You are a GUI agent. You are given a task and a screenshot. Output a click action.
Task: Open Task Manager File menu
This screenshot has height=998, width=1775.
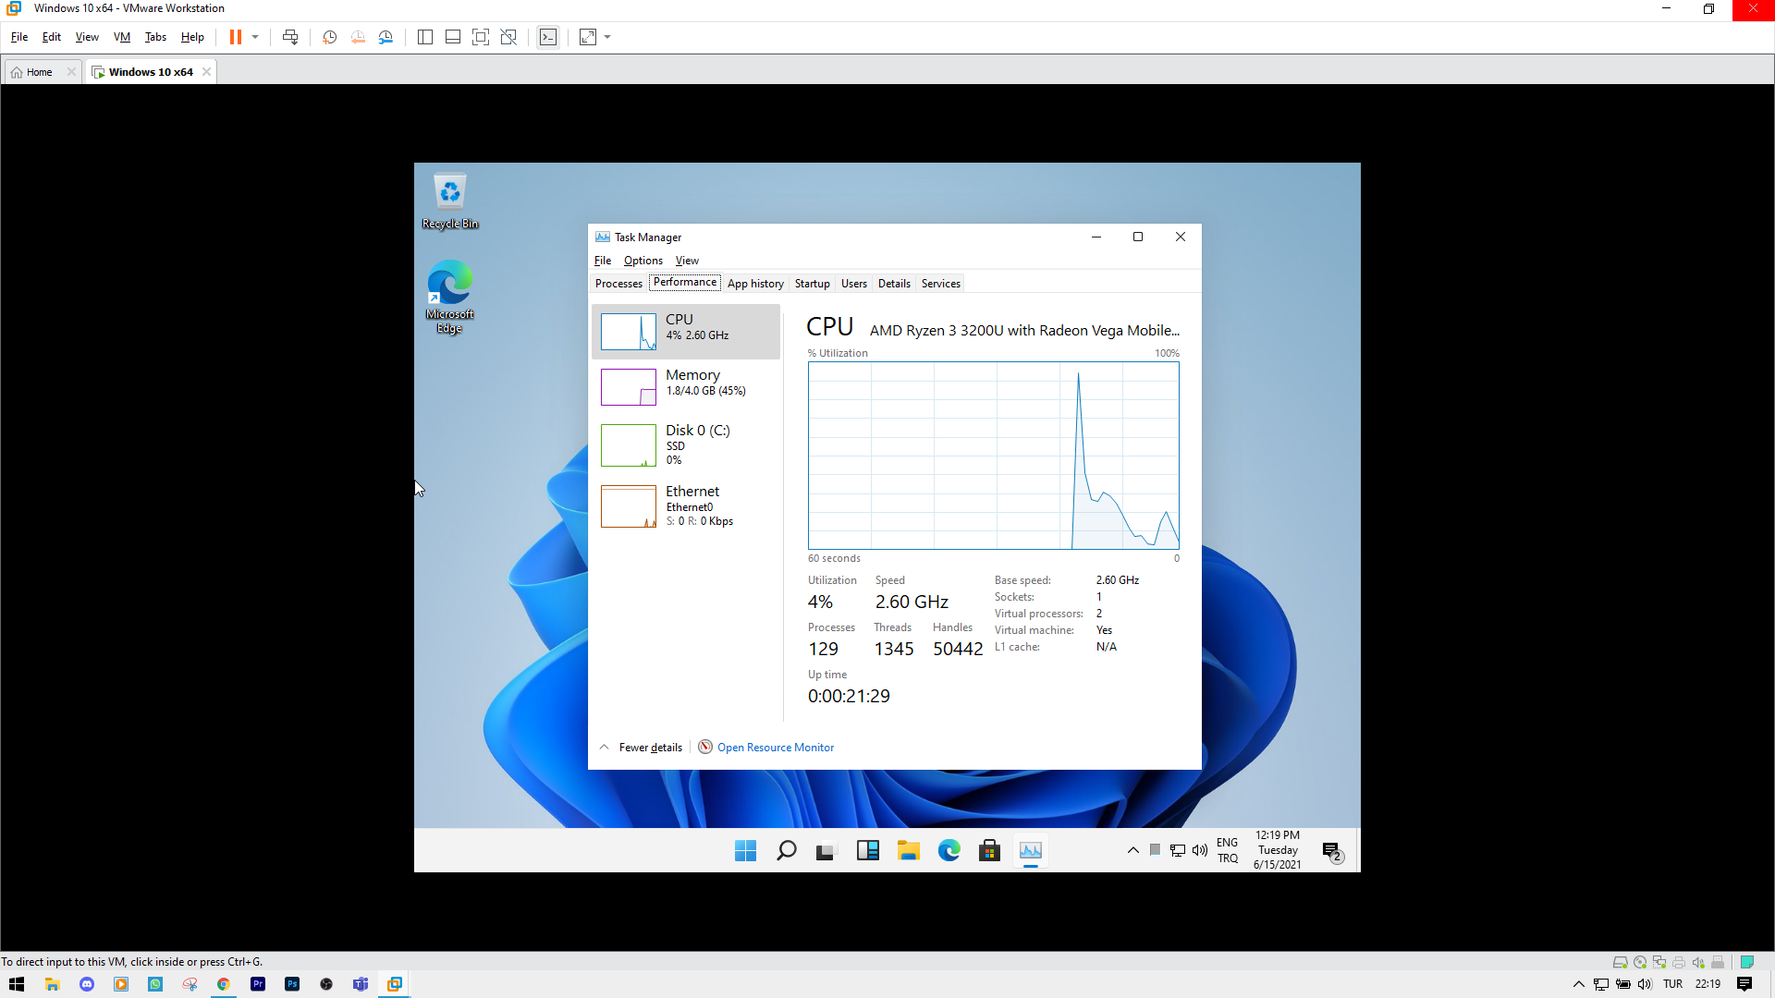point(603,261)
